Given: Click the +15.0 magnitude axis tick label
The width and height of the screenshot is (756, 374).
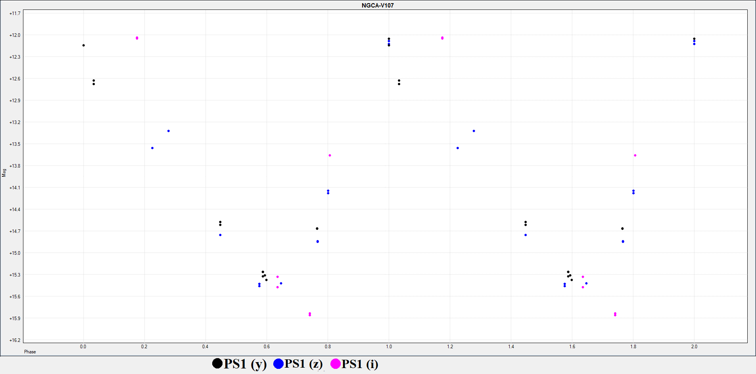Looking at the screenshot, I should coord(15,253).
